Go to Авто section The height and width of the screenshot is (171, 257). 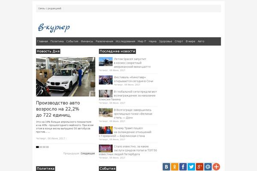pos(201,41)
